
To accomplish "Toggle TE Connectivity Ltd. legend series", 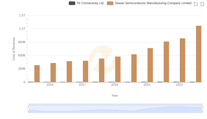I will coord(86,3).
